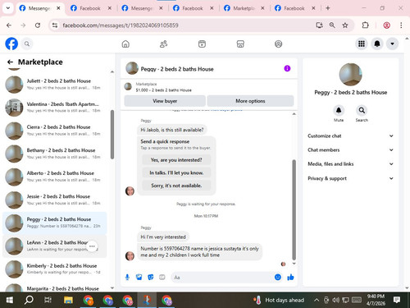Open the Facebook search magnifier
410x308 pixels.
tap(27, 44)
